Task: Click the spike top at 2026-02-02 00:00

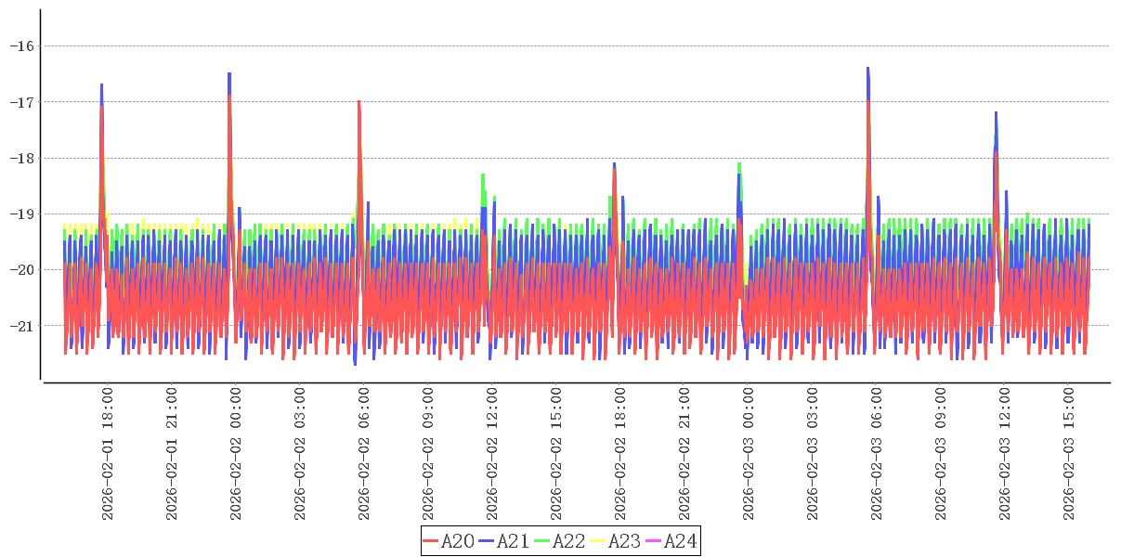Action: [229, 74]
